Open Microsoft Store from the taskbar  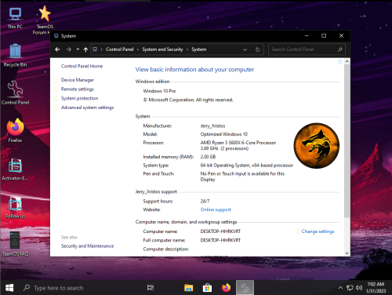[x=207, y=288]
